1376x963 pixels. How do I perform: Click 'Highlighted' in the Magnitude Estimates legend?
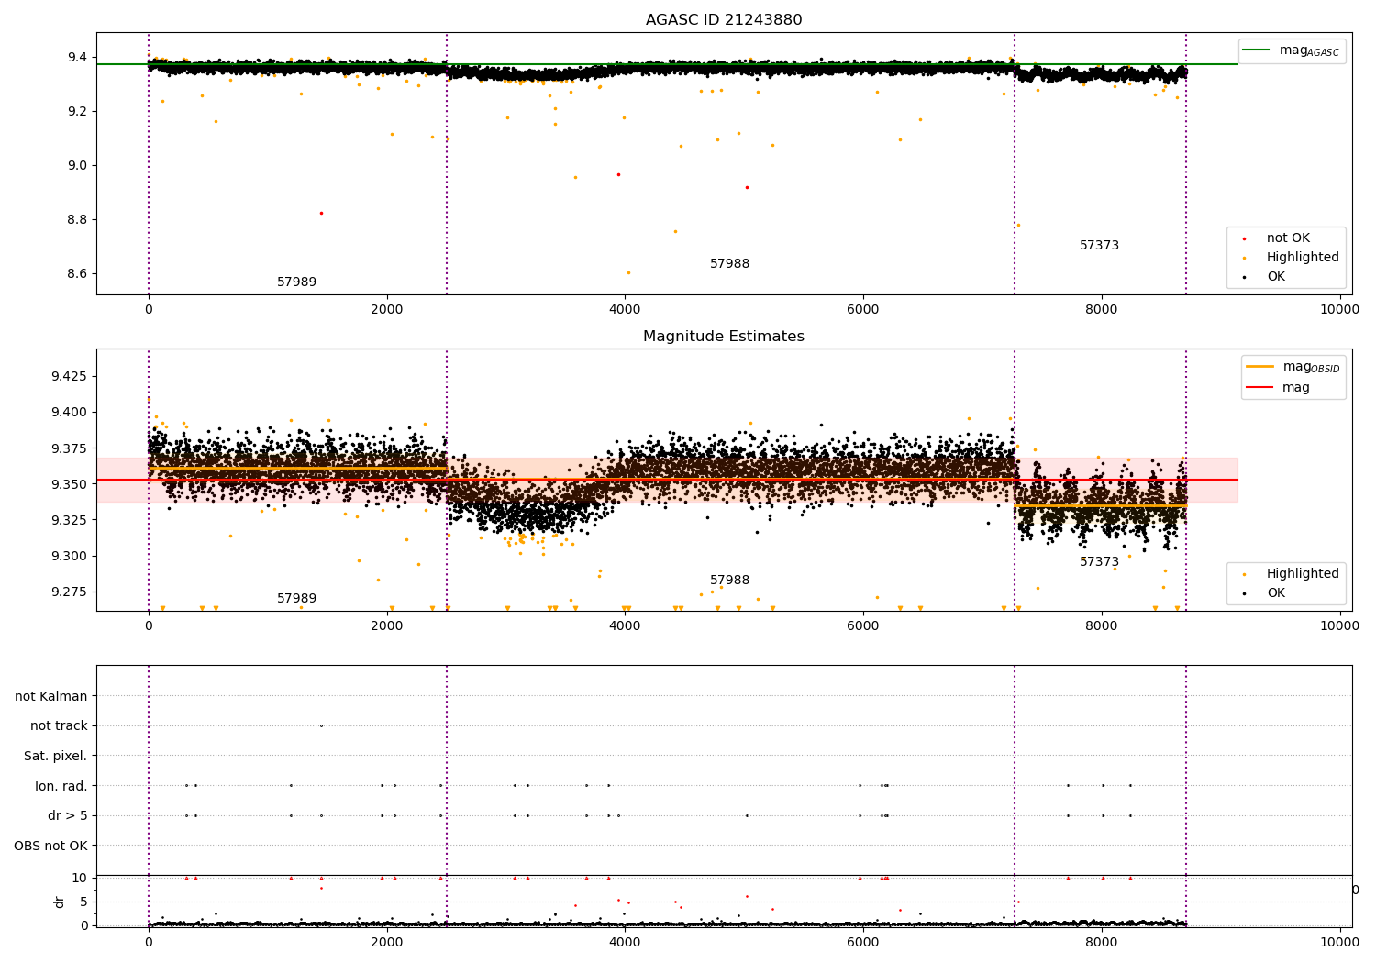[x=1303, y=574]
